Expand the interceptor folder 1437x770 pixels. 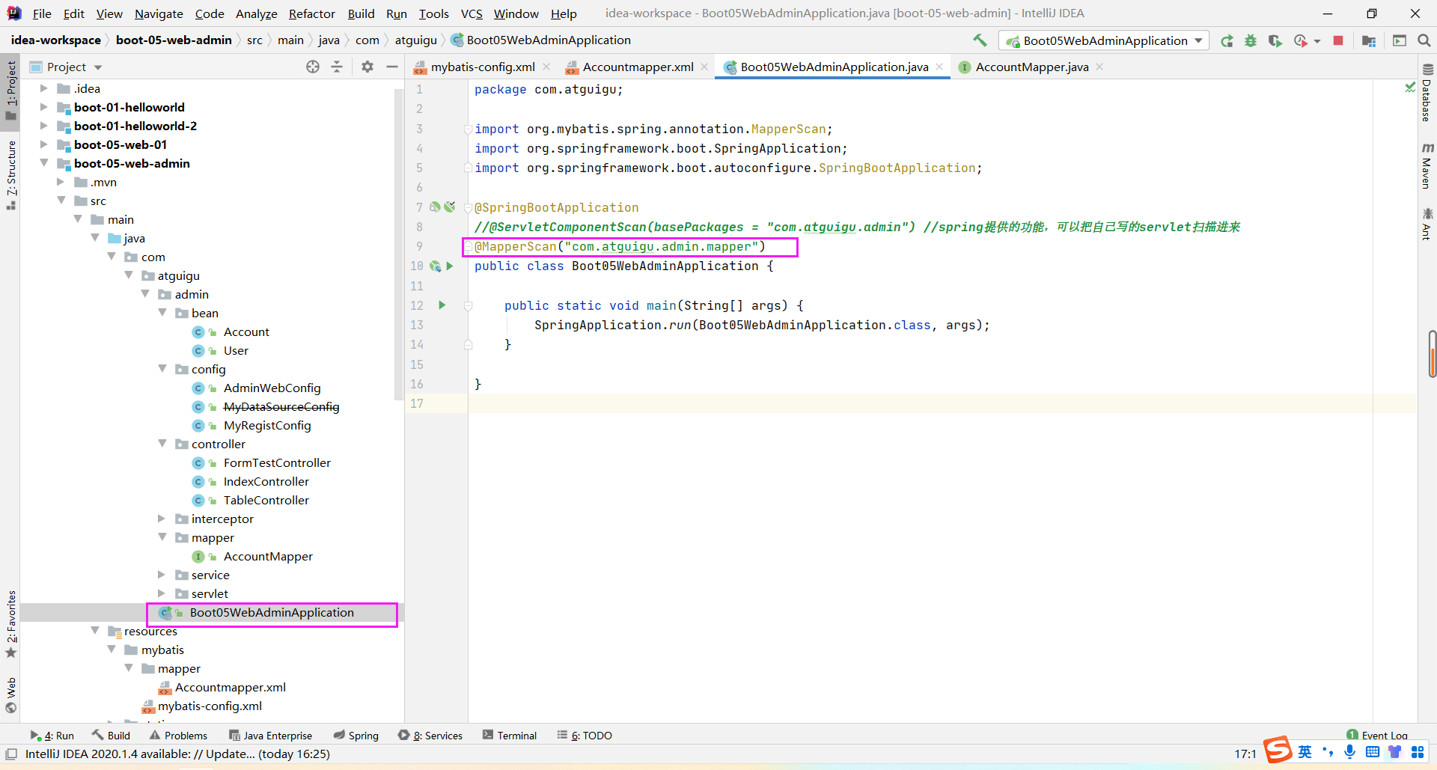click(162, 519)
